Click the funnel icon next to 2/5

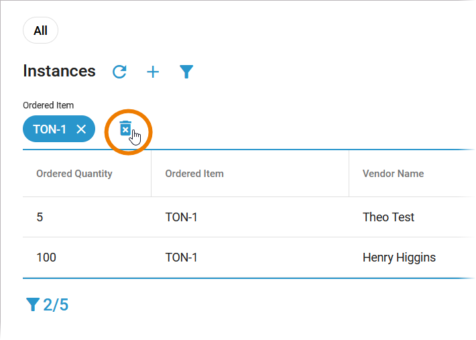click(32, 305)
